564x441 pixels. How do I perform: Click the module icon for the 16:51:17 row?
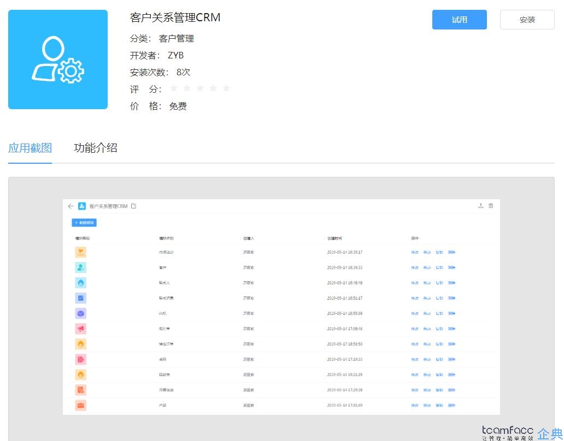tap(80, 298)
